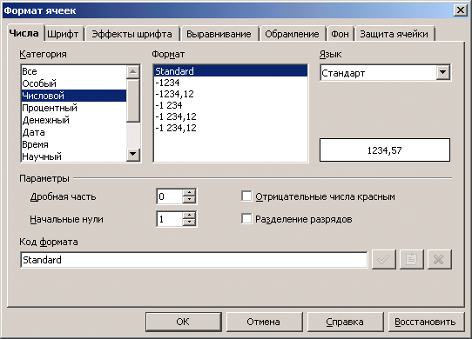Click the Начальные нули number field
This screenshot has width=472, height=339.
pyautogui.click(x=170, y=219)
